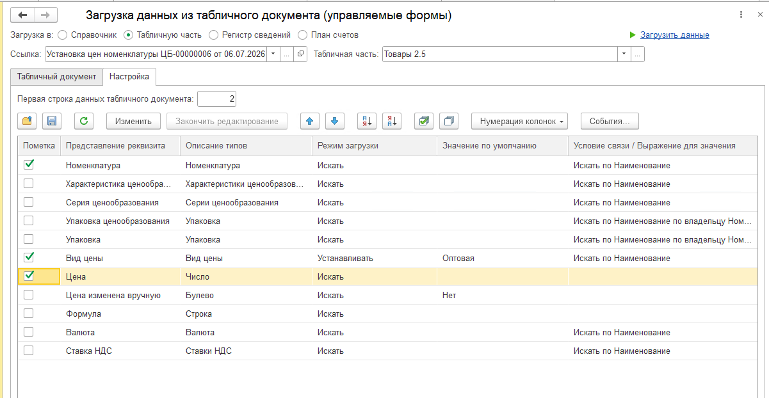Check all rows icon
The height and width of the screenshot is (398, 769).
point(423,121)
